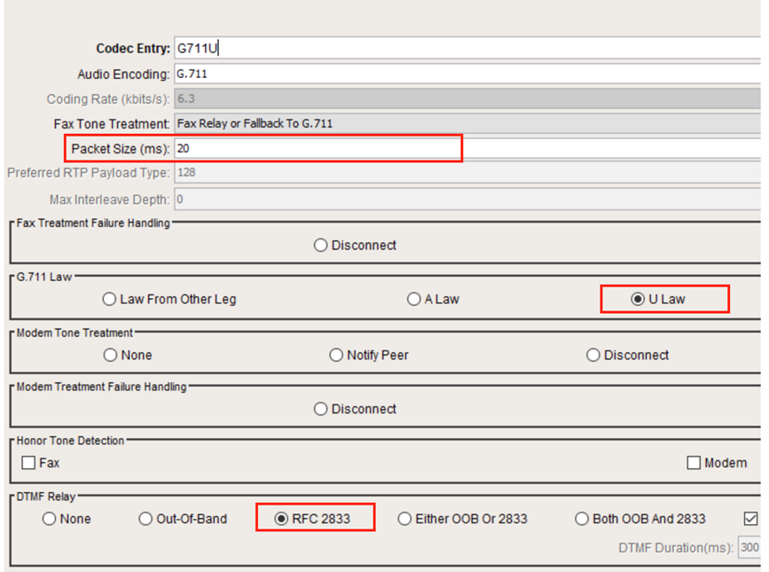This screenshot has height=572, width=769.
Task: Click the DTMF Duration(ms) field
Action: [749, 548]
